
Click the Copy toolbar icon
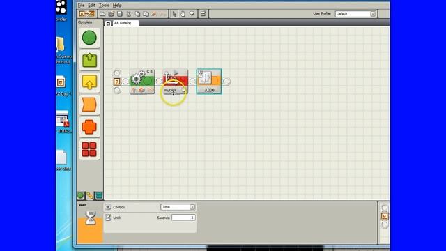click(x=137, y=14)
